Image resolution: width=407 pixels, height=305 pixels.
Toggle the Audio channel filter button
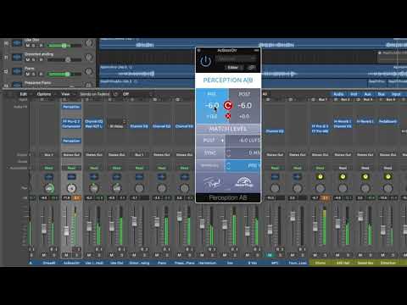338,94
